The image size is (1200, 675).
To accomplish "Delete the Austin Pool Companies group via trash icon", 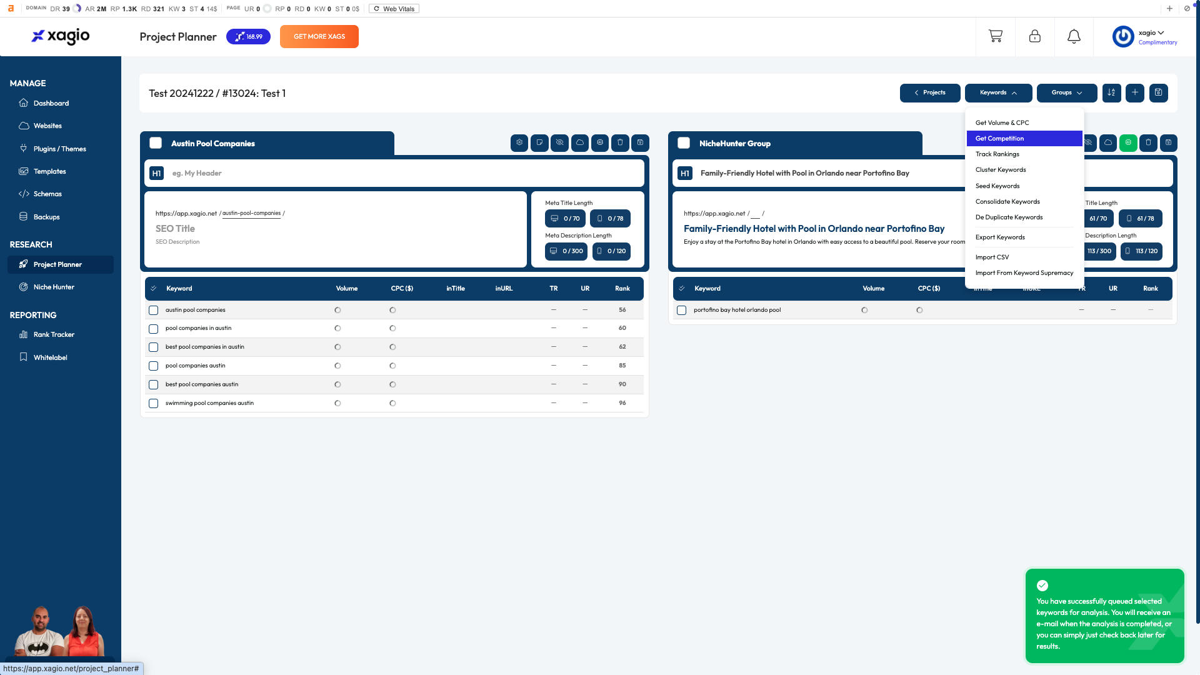I will [x=620, y=143].
